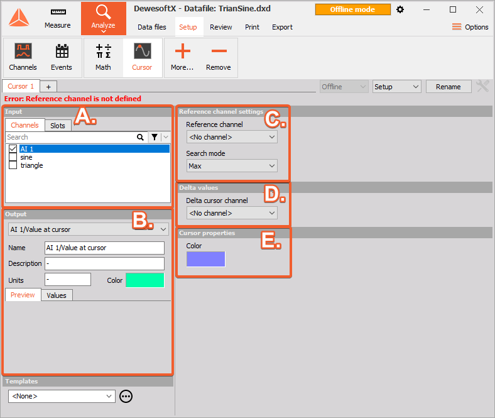
Task: Show the Preview tab
Action: (23, 295)
